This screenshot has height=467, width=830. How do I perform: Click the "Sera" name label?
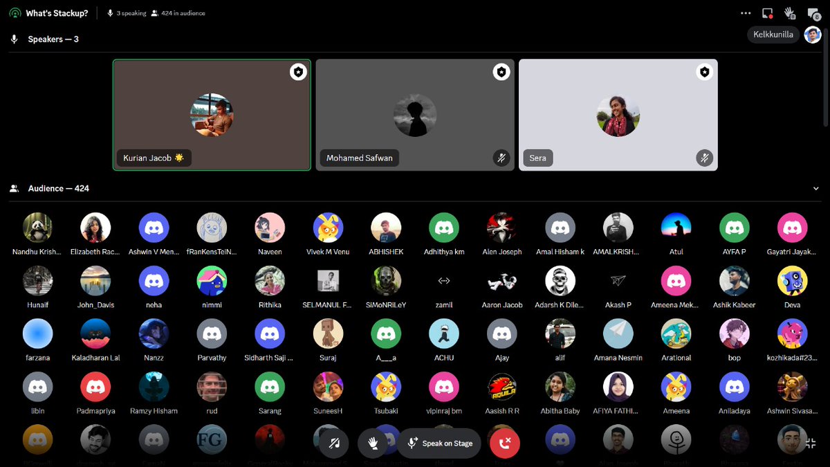click(x=538, y=158)
